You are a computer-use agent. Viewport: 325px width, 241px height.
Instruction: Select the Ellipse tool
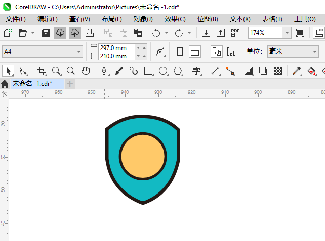[163, 71]
